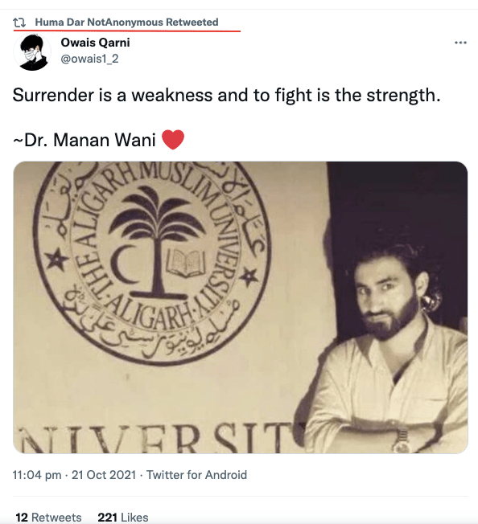478x524 pixels.
Task: Click the retweet icon beside Huma Dar
Action: pyautogui.click(x=19, y=23)
